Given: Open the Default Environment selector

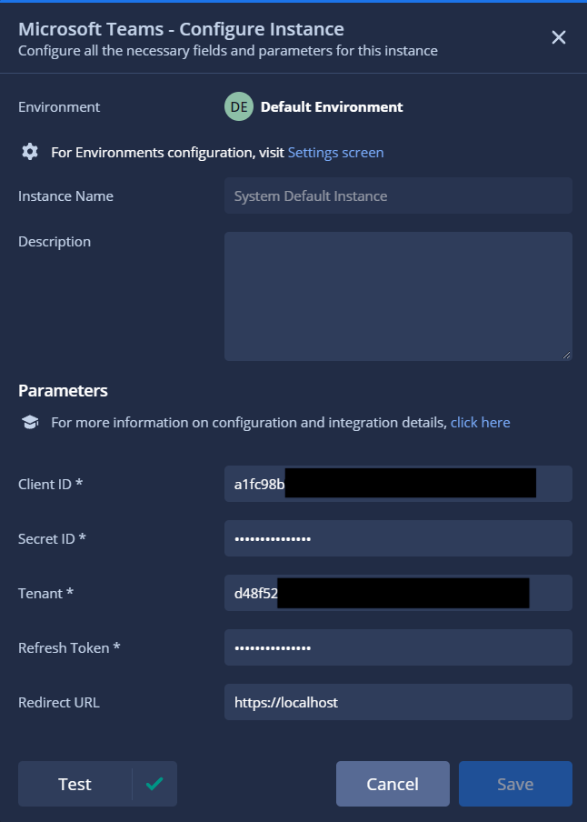Looking at the screenshot, I should pyautogui.click(x=313, y=106).
